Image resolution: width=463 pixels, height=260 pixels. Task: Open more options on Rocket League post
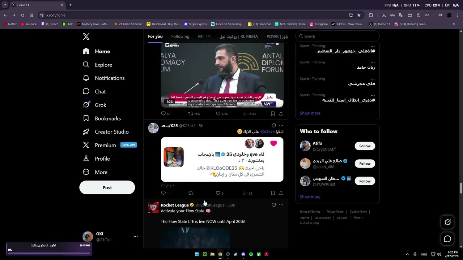[x=281, y=205]
